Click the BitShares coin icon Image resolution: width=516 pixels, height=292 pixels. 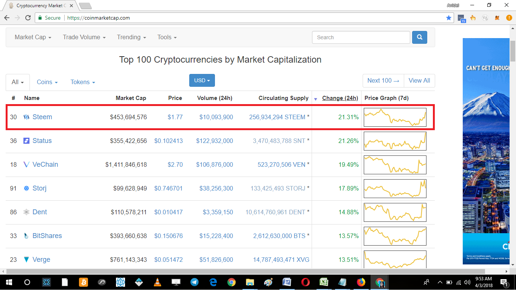(x=26, y=236)
